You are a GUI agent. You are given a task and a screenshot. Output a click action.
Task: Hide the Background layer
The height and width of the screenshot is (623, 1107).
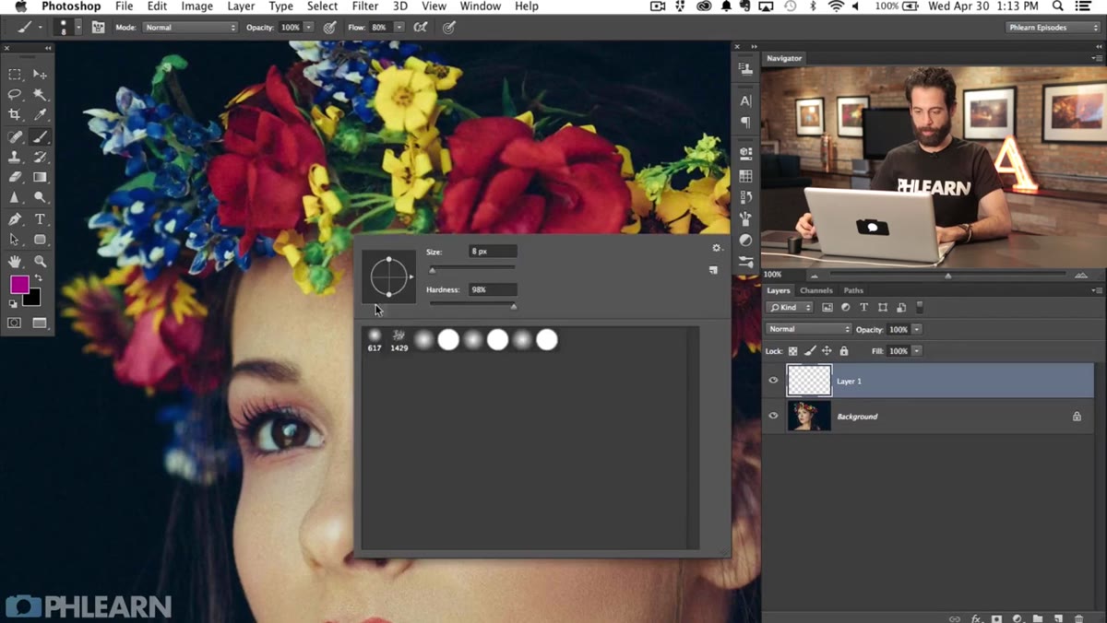(x=773, y=416)
